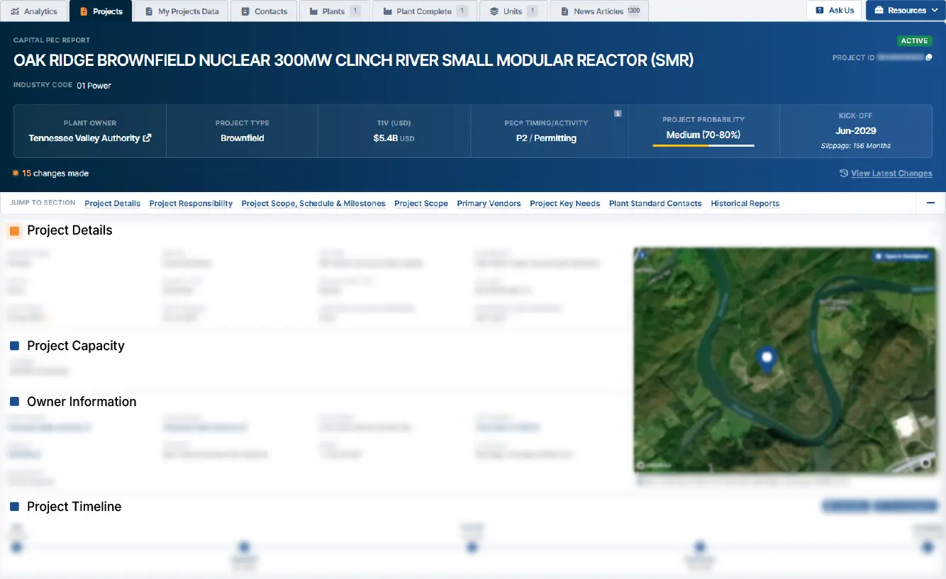
Task: Jump to Plant Standard Contacts section
Action: [x=655, y=203]
